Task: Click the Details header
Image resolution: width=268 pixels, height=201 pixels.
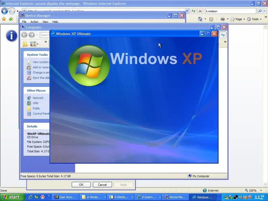Action: (32, 126)
